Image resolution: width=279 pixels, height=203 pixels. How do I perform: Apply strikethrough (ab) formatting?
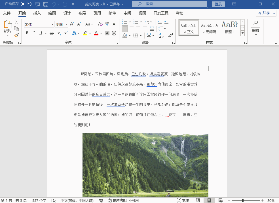(52, 33)
